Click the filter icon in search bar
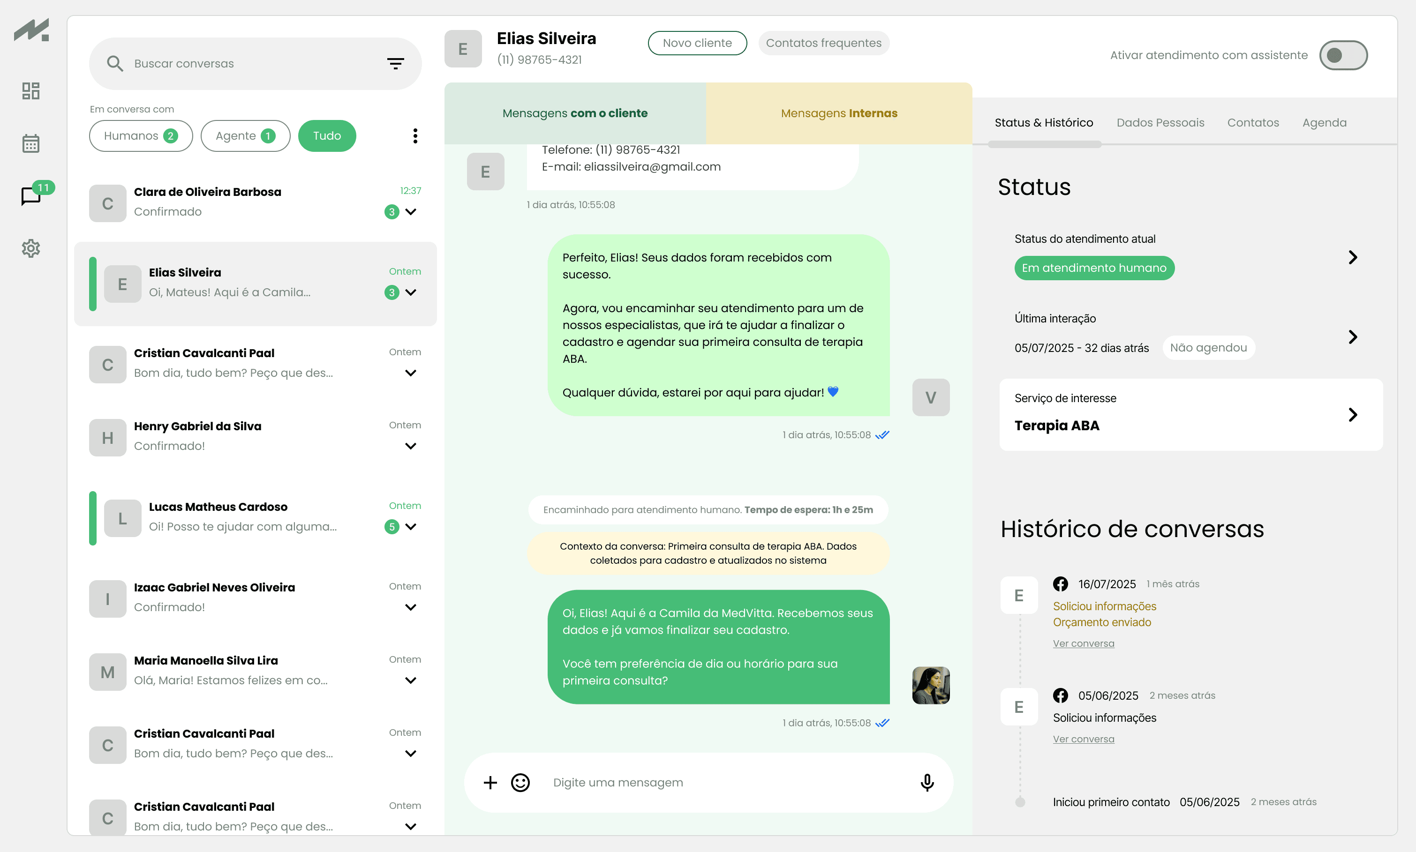 pyautogui.click(x=395, y=64)
